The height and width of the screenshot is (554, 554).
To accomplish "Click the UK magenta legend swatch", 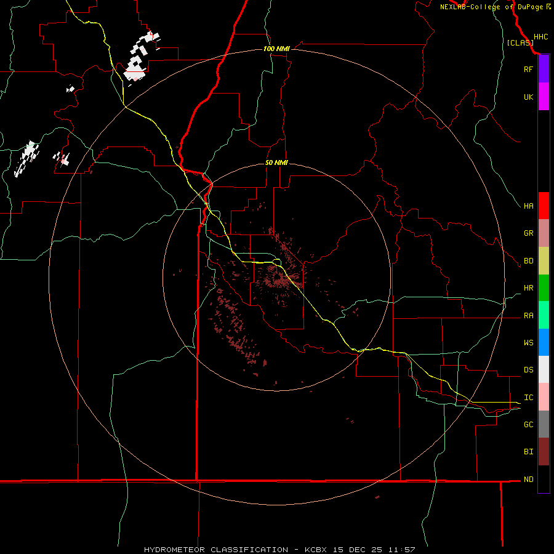I will coord(544,97).
